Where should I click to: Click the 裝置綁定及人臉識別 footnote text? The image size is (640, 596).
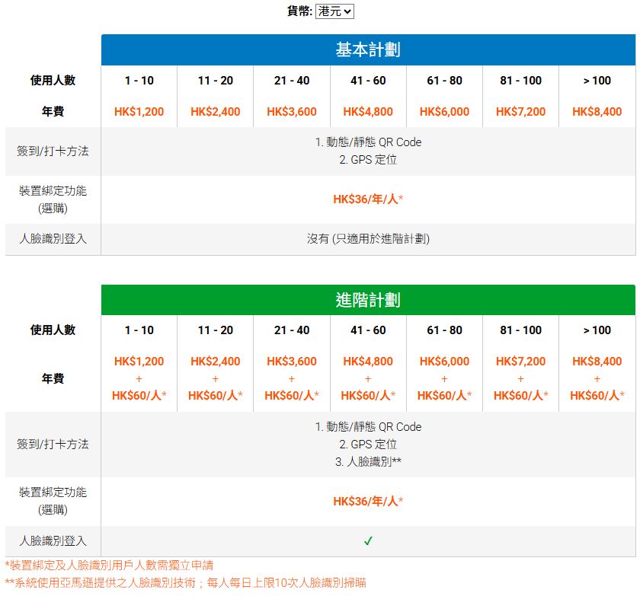click(109, 566)
